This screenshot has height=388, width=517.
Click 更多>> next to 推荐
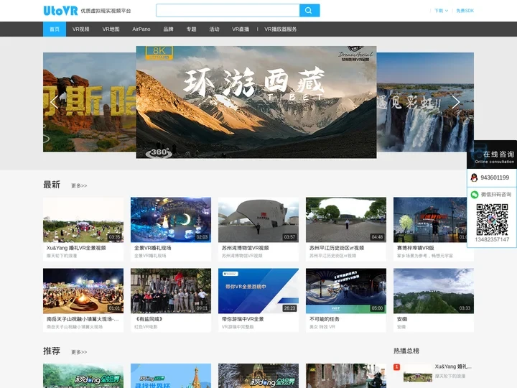point(79,352)
